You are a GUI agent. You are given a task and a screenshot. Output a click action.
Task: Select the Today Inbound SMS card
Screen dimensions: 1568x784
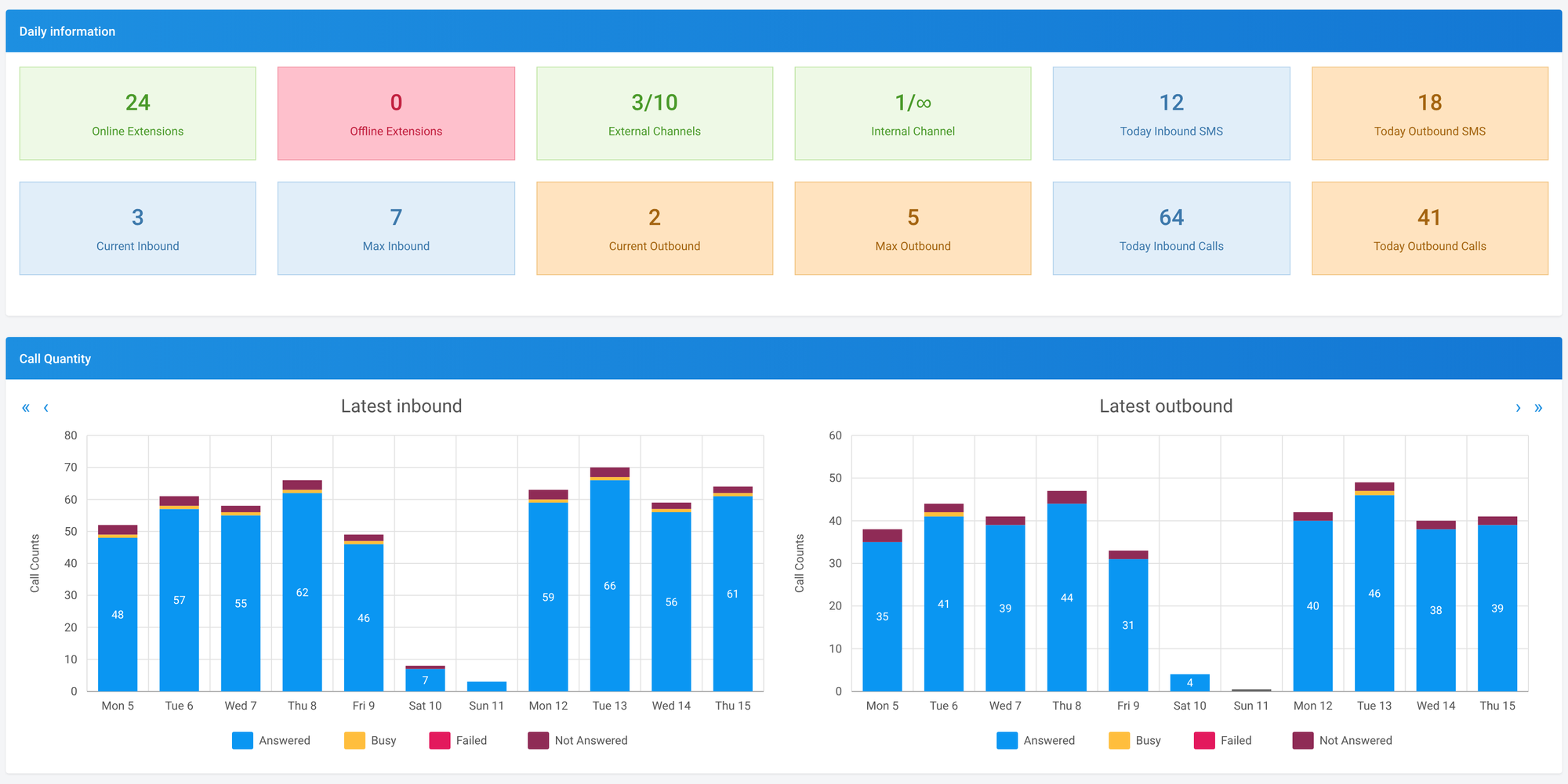[1171, 114]
